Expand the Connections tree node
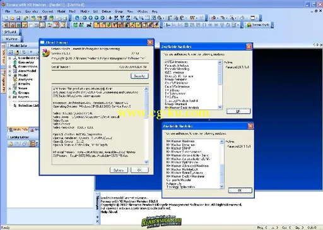The height and width of the screenshot is (230, 323). pos(9,66)
